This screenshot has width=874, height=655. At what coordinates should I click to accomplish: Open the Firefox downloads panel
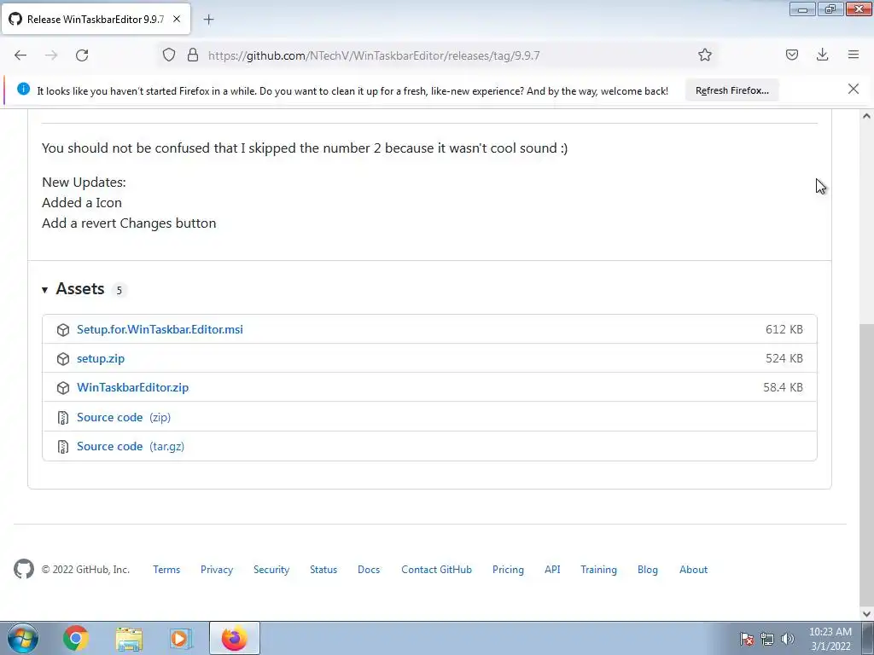coord(822,55)
